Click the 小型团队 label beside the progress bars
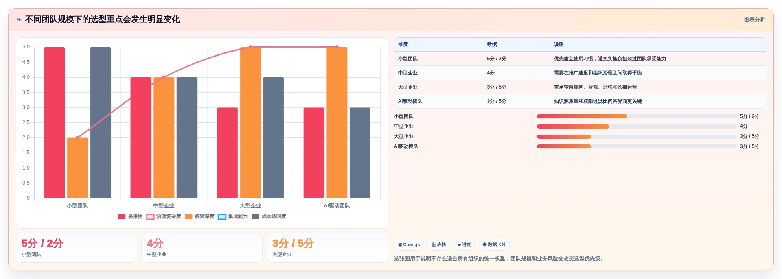Image resolution: width=782 pixels, height=279 pixels. pyautogui.click(x=404, y=116)
